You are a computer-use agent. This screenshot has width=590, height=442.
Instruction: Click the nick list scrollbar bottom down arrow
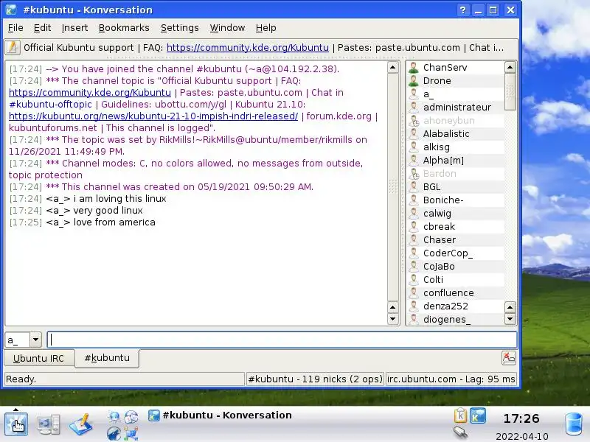[510, 319]
